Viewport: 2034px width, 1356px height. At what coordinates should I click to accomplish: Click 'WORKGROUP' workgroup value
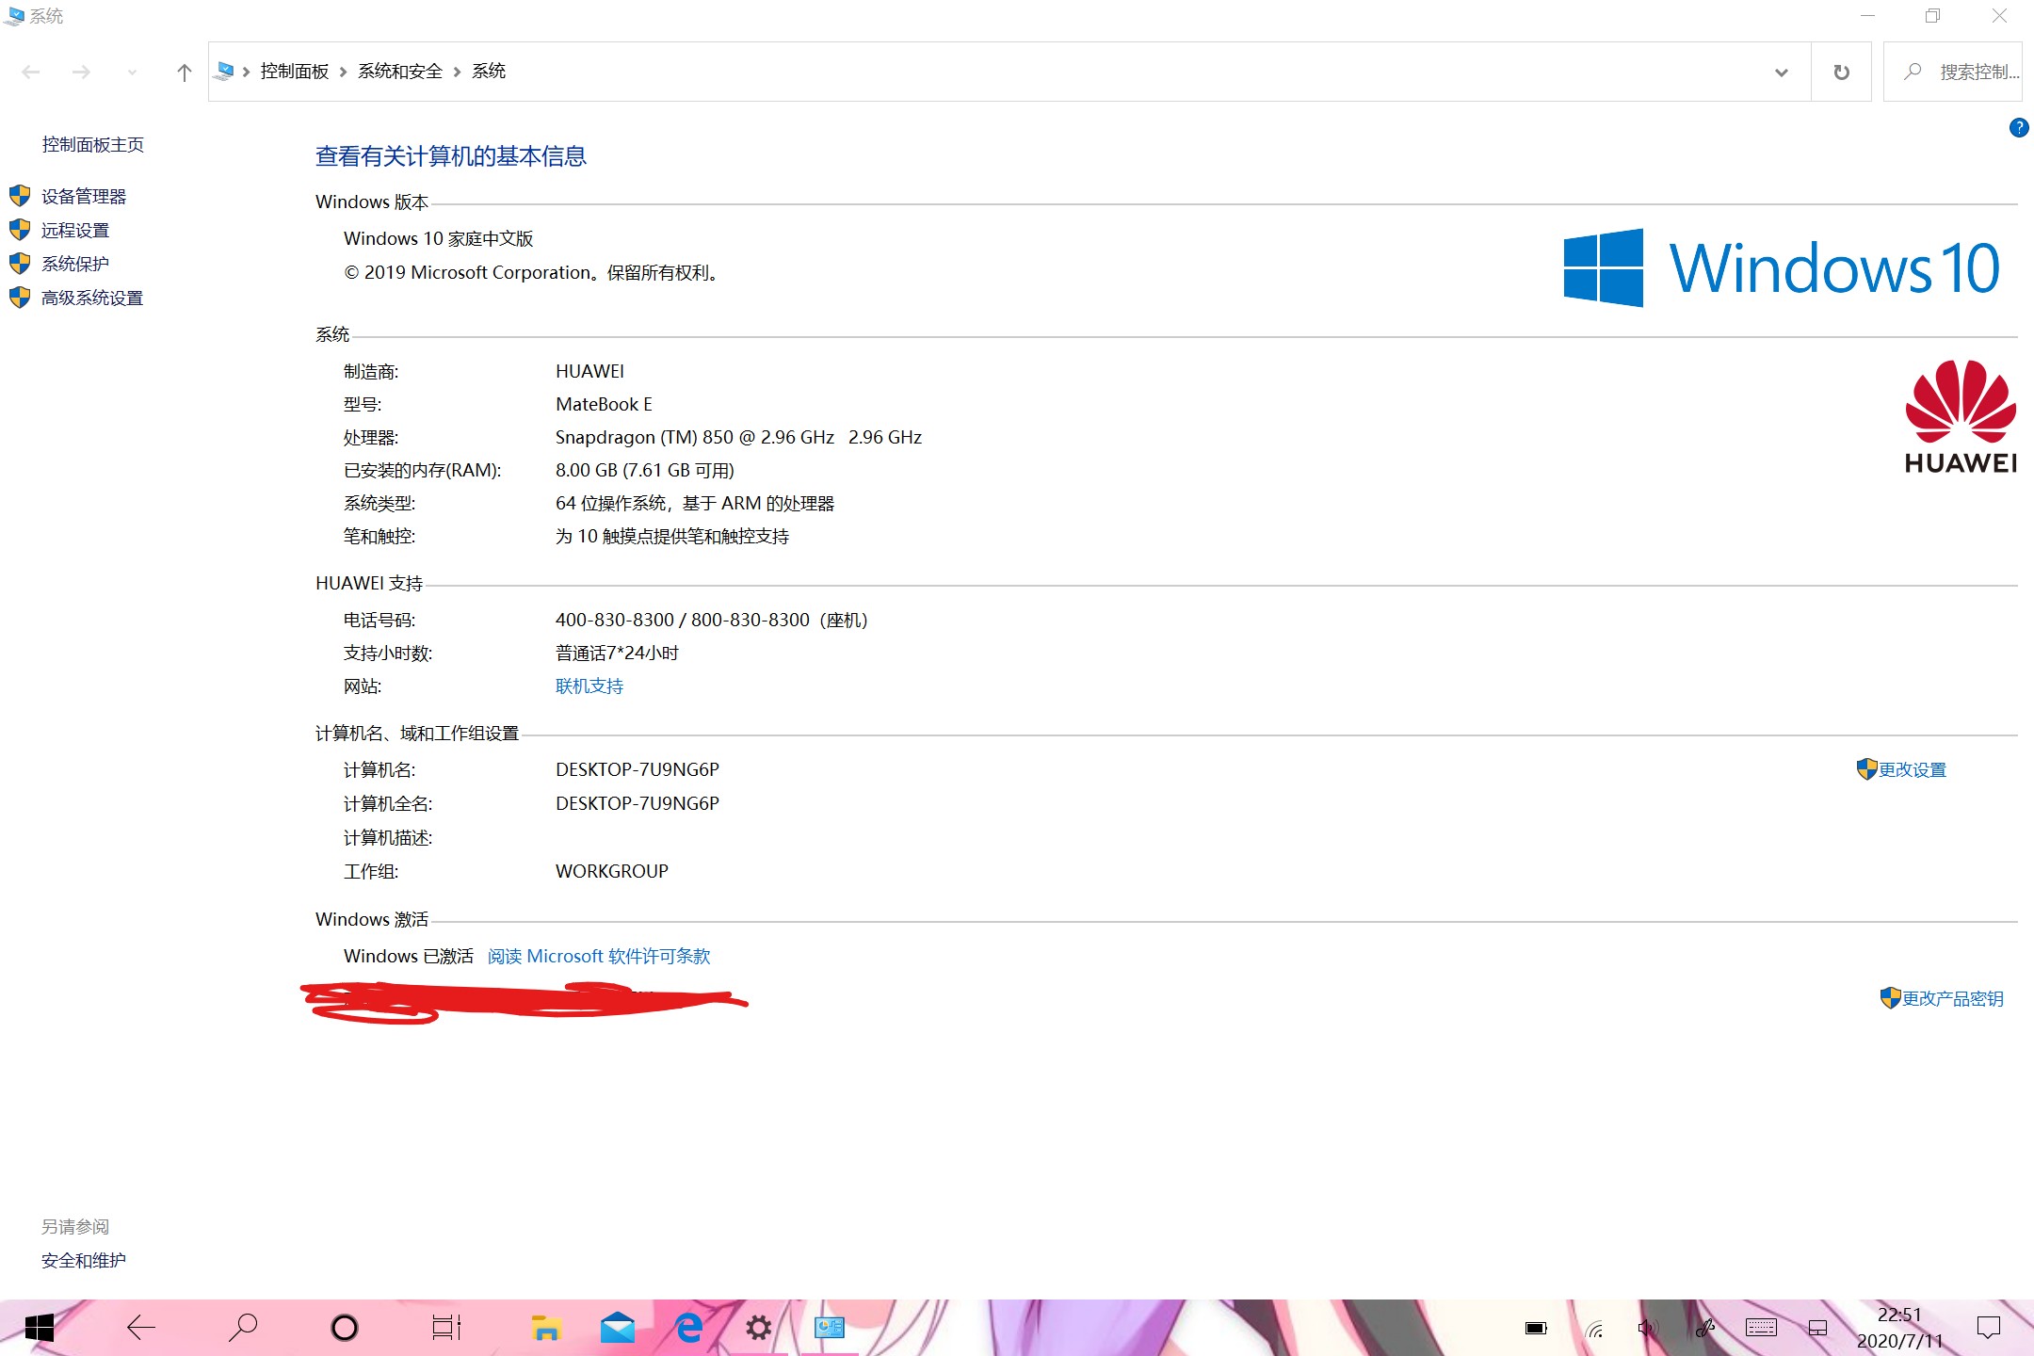pos(612,872)
